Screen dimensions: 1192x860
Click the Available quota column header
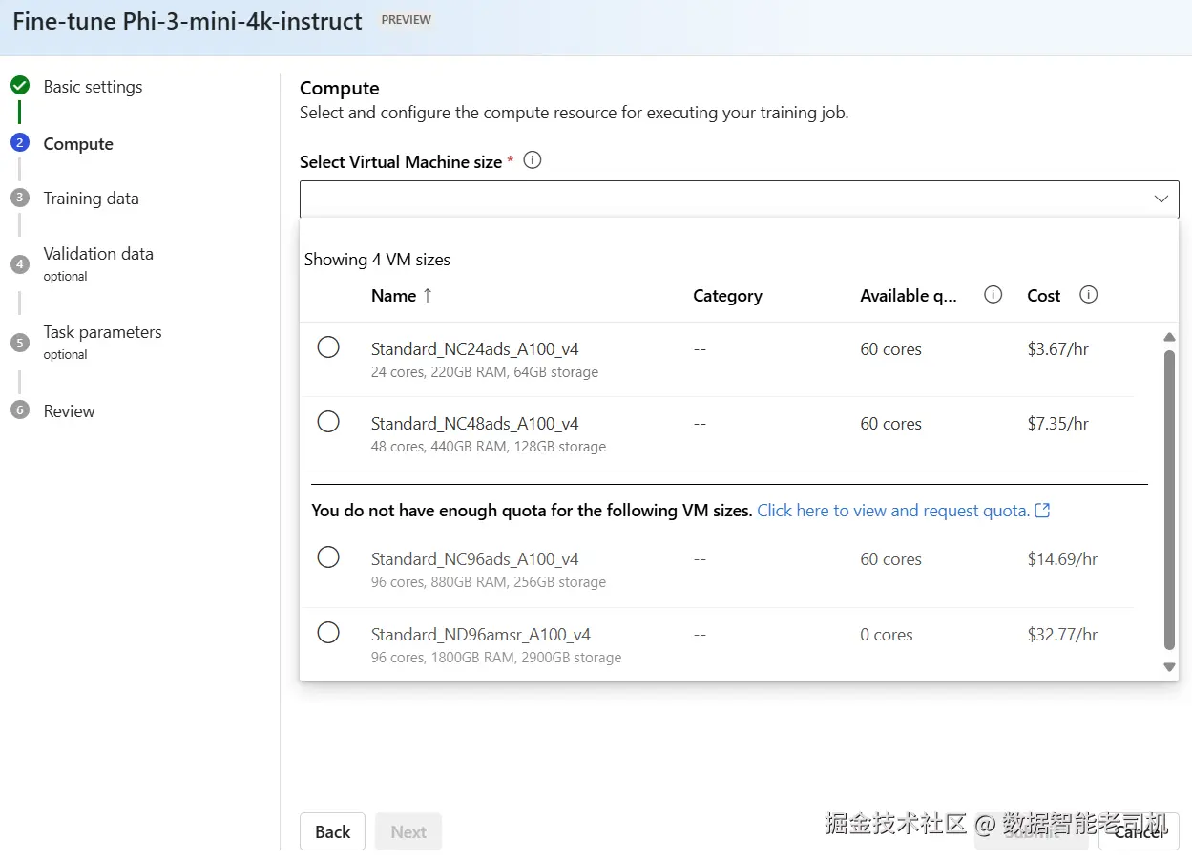pyautogui.click(x=909, y=296)
